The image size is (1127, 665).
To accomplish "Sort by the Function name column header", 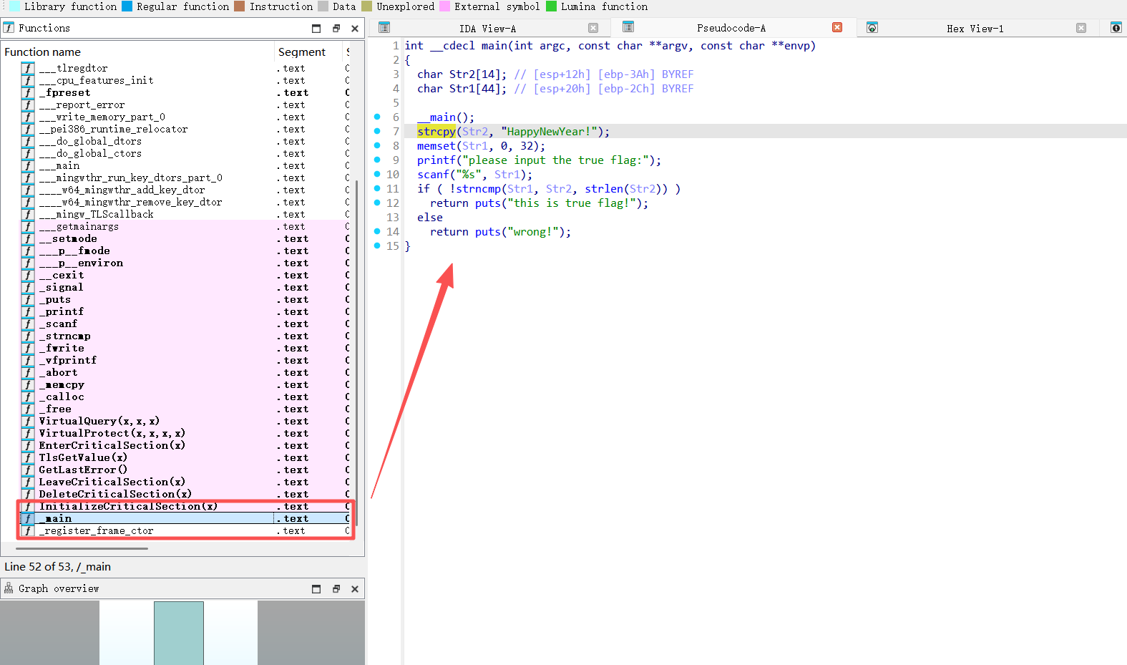I will (x=137, y=52).
